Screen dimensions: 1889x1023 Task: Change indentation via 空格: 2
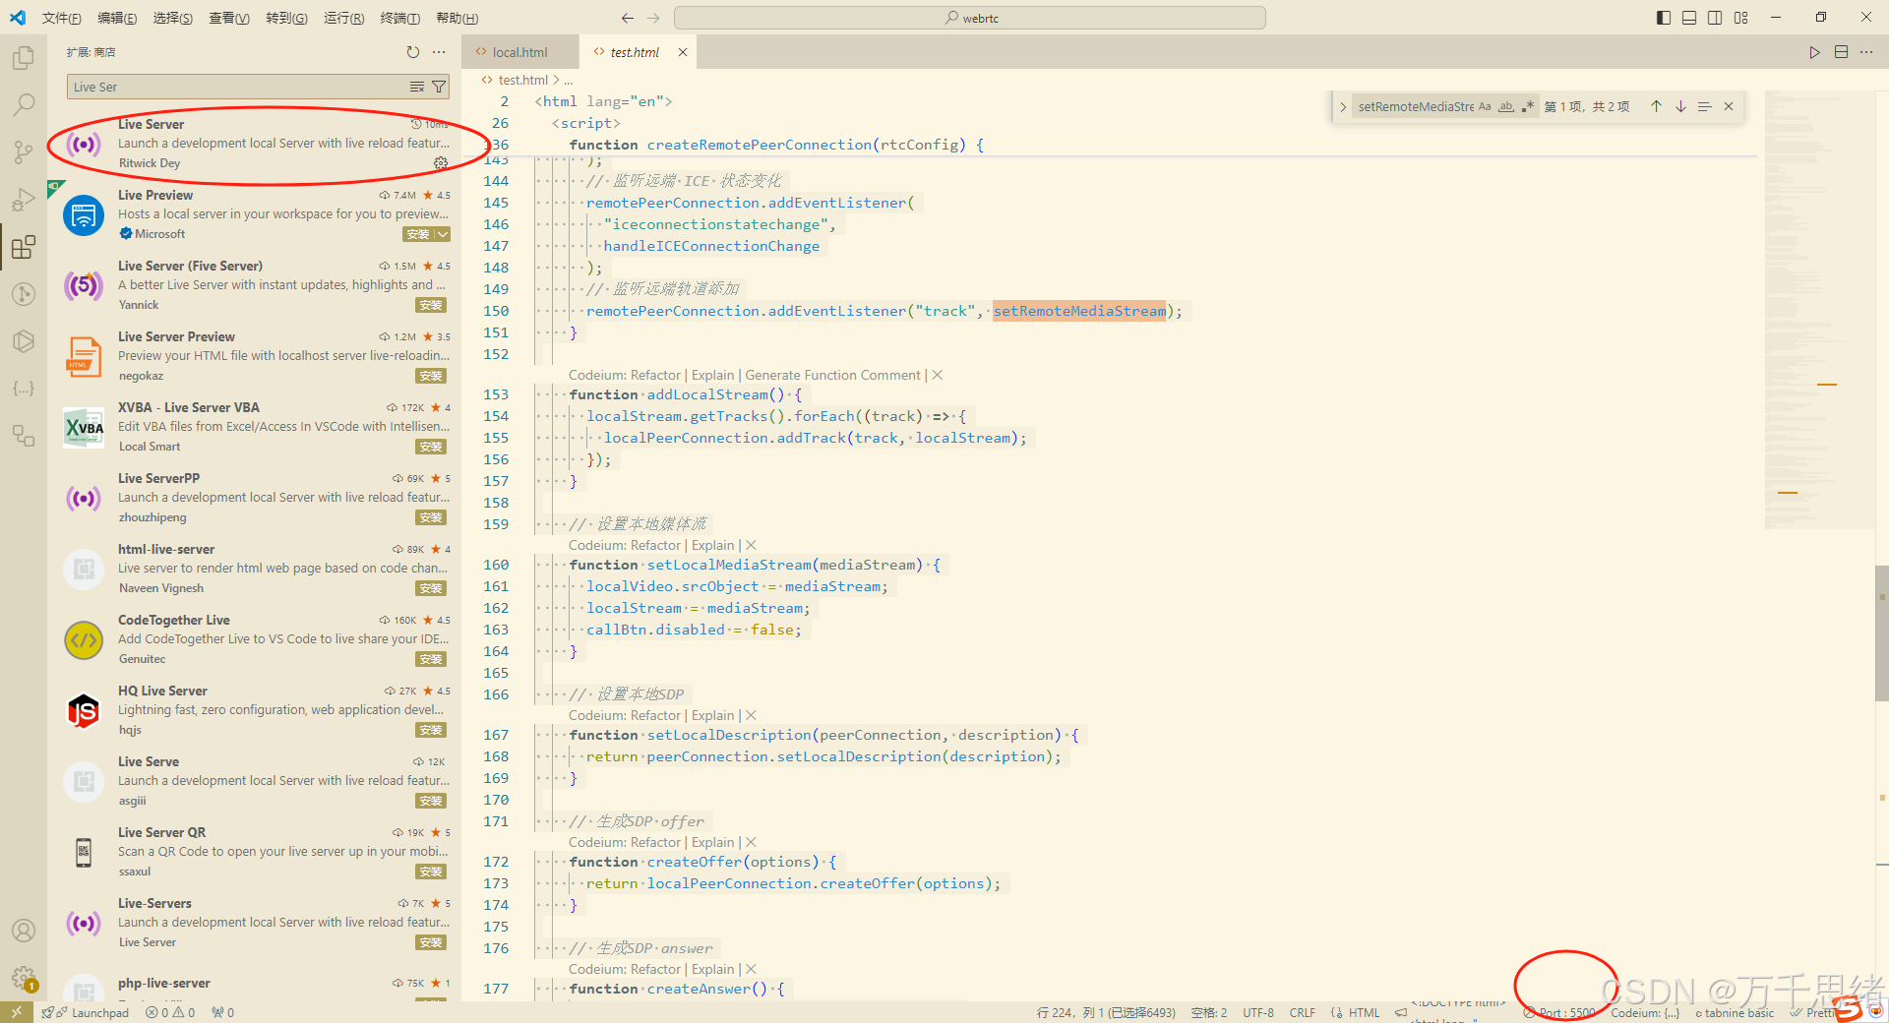coord(1208,1012)
